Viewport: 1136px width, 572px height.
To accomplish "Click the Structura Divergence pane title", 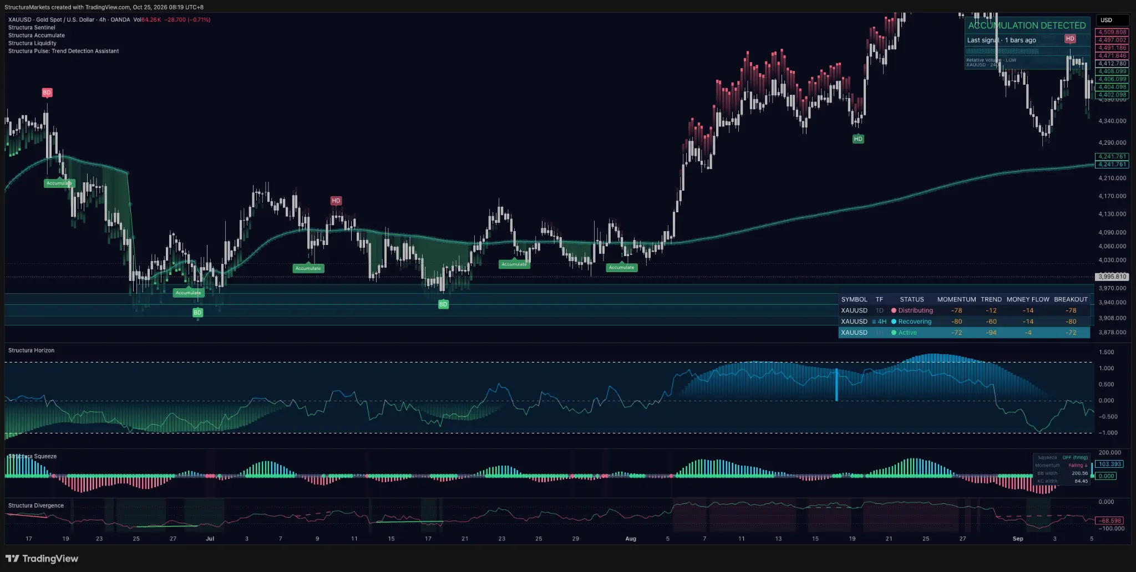I will pos(36,505).
